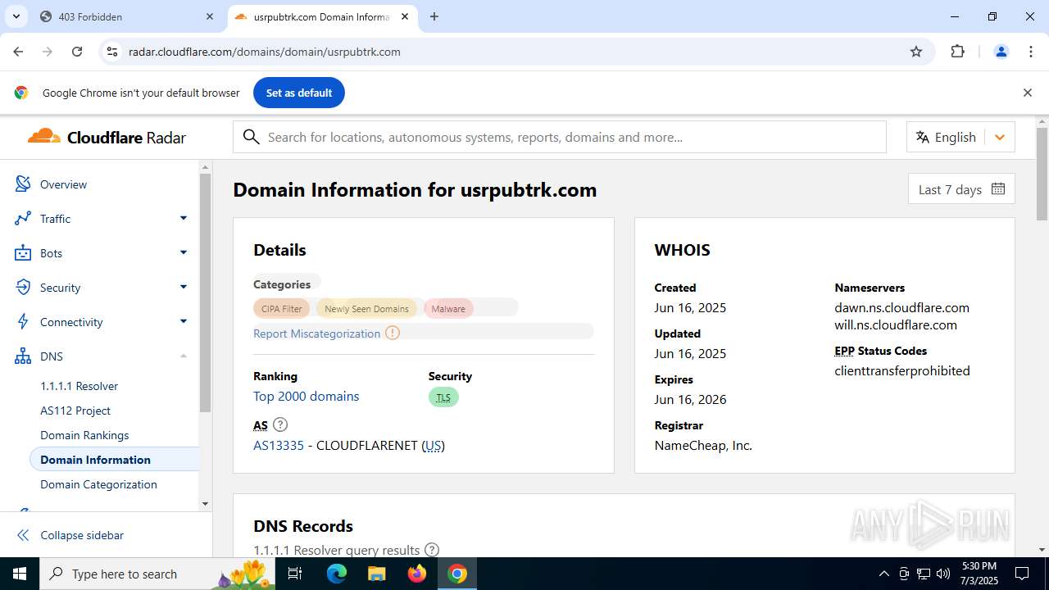Open Chrome tab search dropdown

point(16,16)
